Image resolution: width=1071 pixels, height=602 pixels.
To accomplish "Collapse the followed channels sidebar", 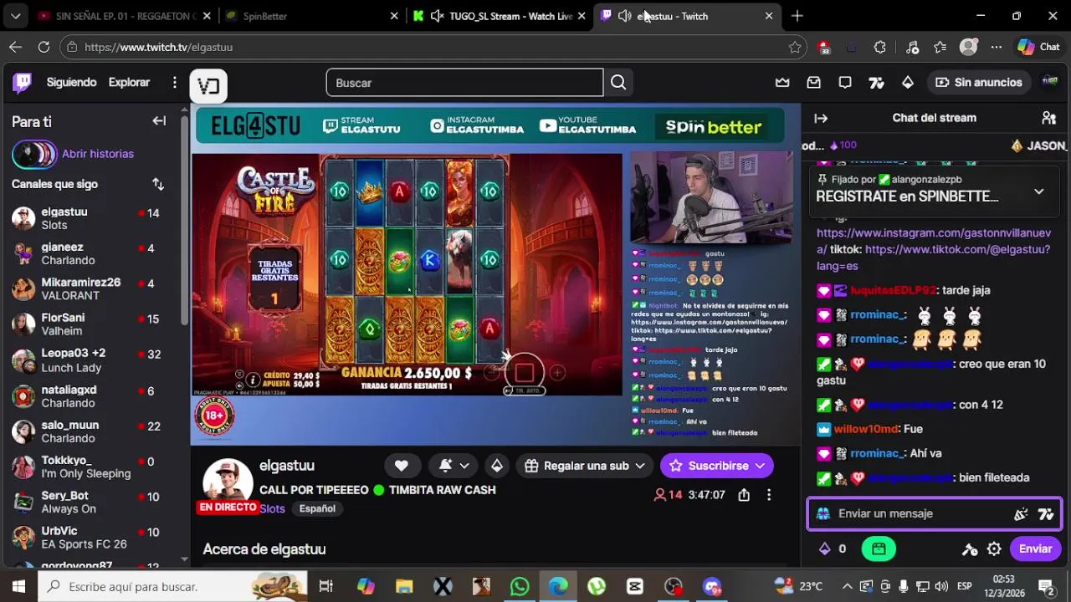I will 159,121.
